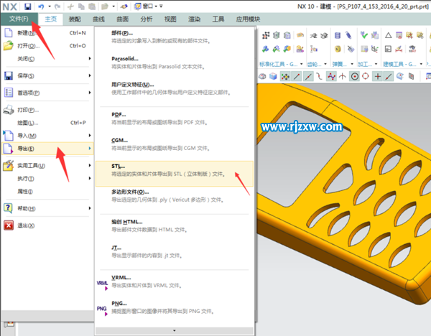Click the VRML export icon
This screenshot has width=431, height=336.
pyautogui.click(x=101, y=283)
